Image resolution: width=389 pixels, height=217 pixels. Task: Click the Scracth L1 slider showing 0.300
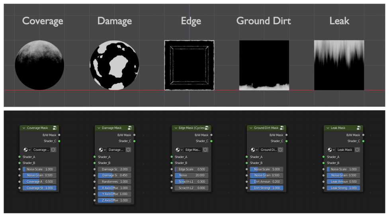pyautogui.click(x=192, y=182)
